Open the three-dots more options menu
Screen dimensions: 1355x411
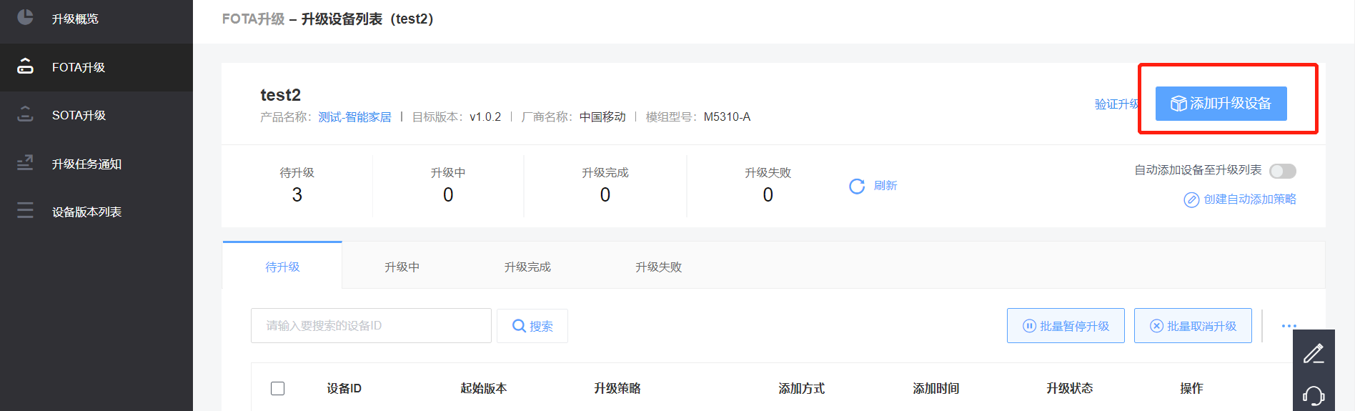coord(1289,326)
